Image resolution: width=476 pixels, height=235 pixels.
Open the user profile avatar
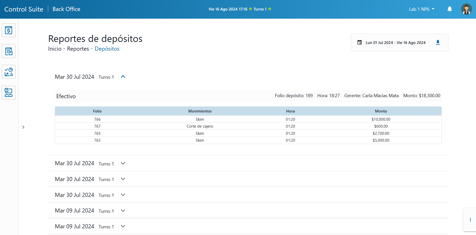tap(466, 9)
